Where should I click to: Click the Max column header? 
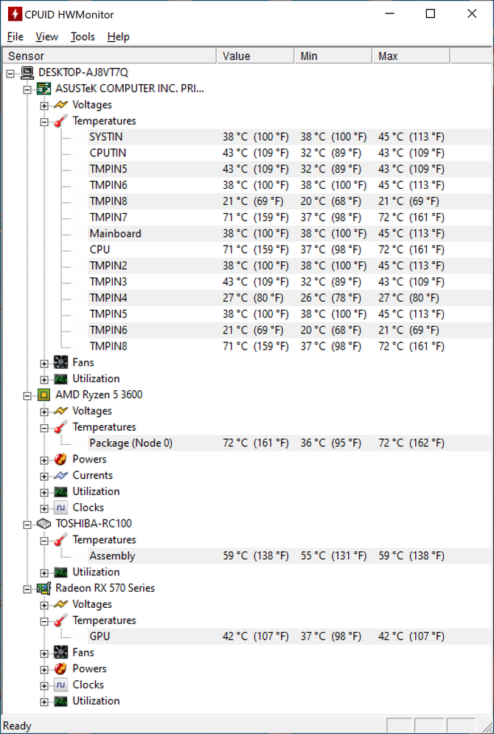[411, 56]
